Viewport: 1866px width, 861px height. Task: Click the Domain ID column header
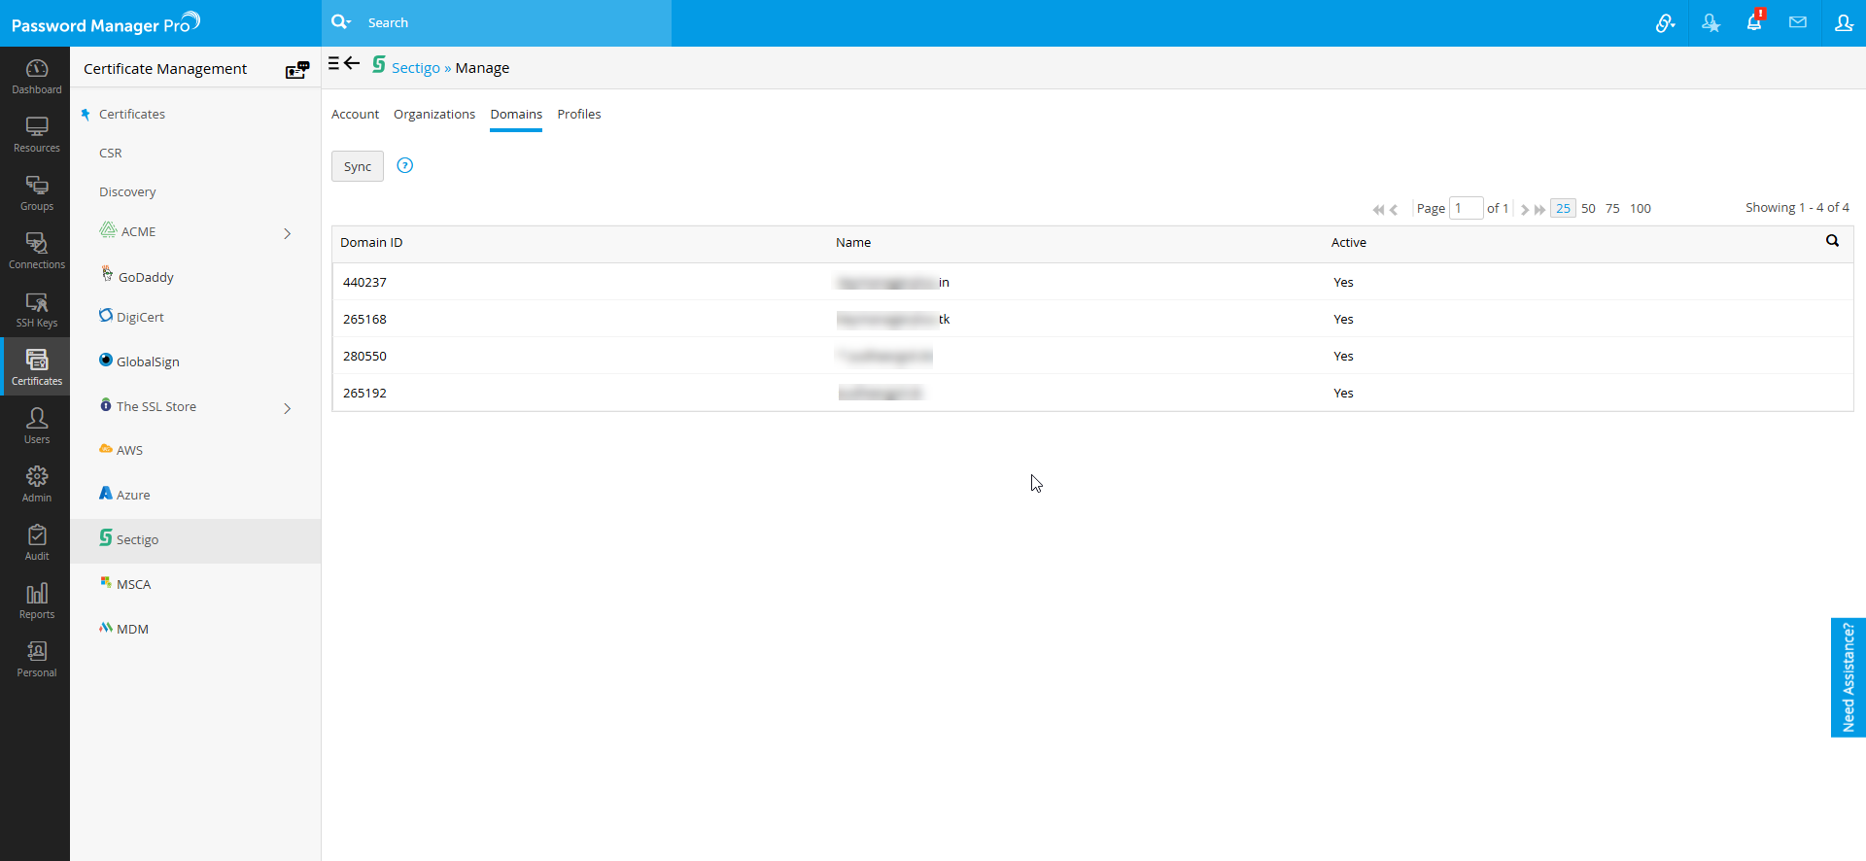371,243
